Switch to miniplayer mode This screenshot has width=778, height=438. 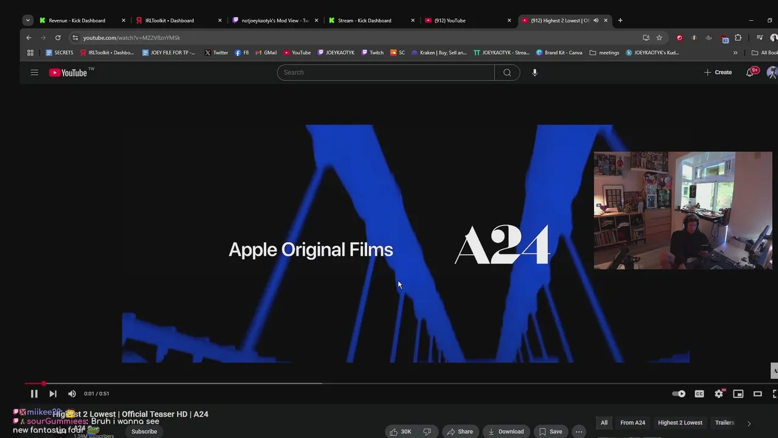pyautogui.click(x=738, y=394)
